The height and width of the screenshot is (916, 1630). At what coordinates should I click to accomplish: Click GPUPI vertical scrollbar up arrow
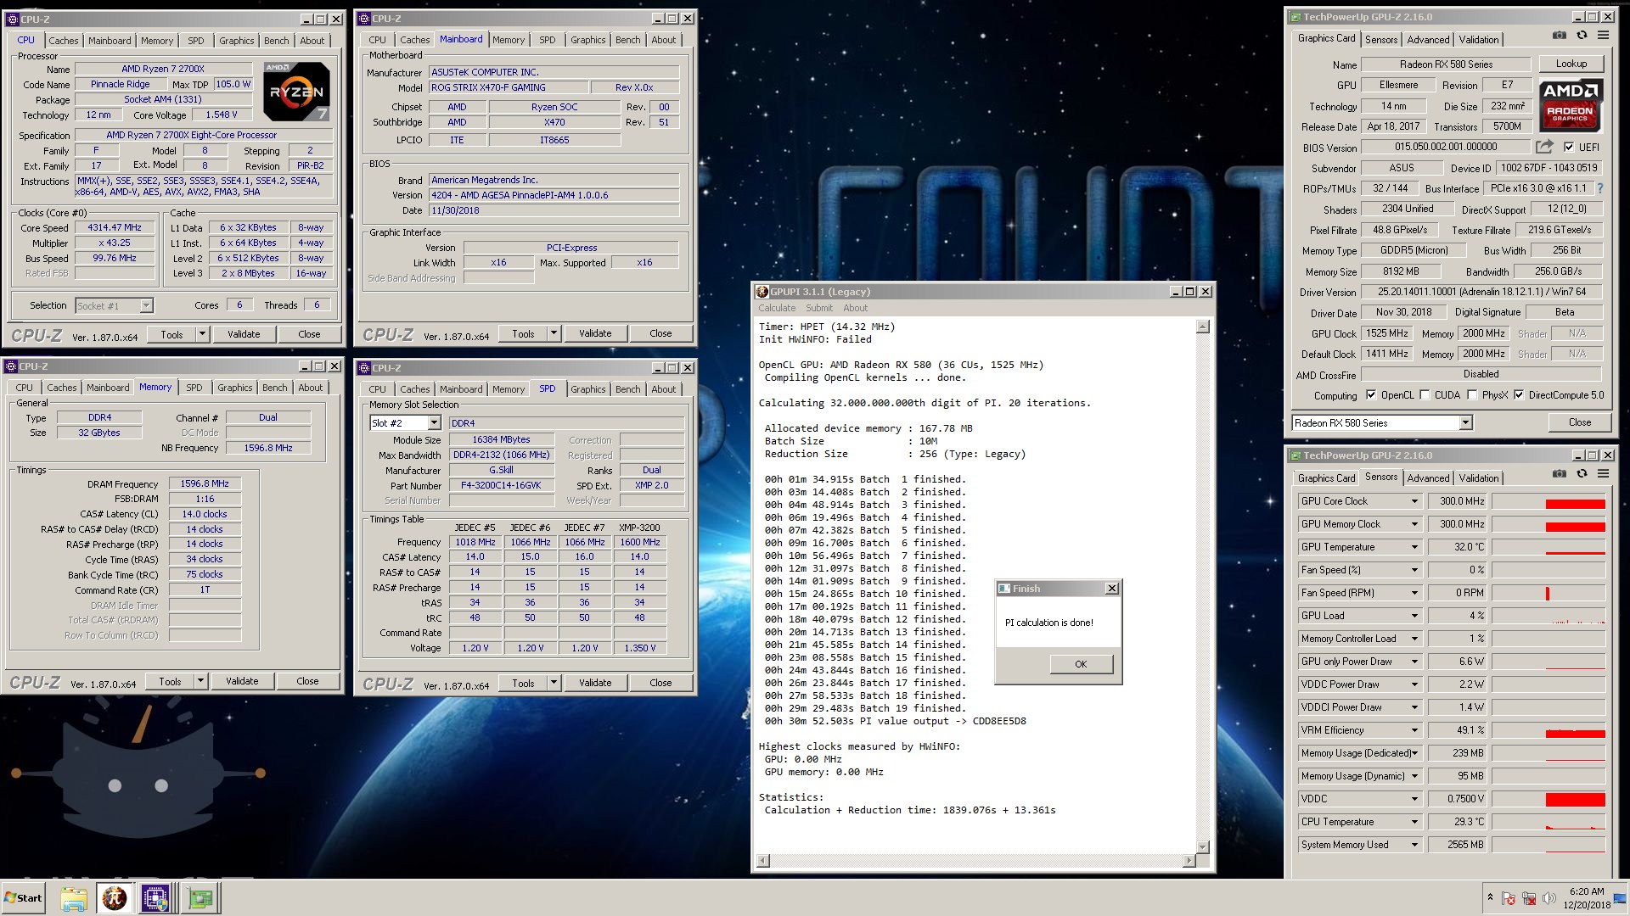pyautogui.click(x=1202, y=327)
